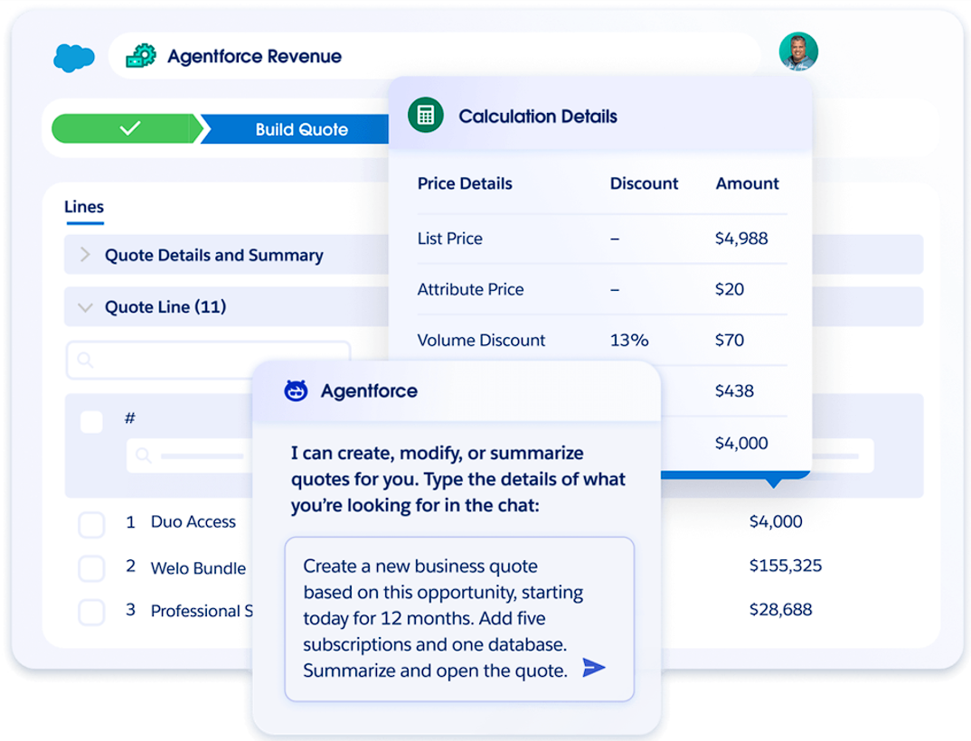Image resolution: width=971 pixels, height=741 pixels.
Task: Click the Volume Discount row label
Action: coord(481,340)
